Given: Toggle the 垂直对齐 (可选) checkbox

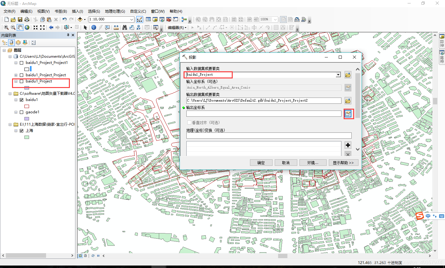Looking at the screenshot, I should click(x=189, y=123).
